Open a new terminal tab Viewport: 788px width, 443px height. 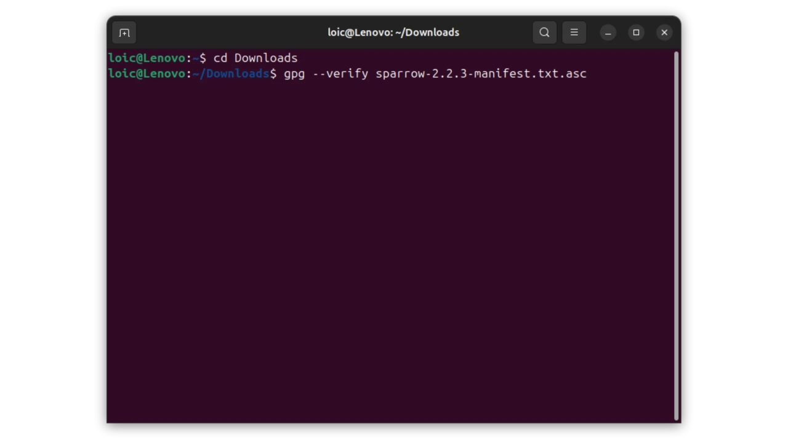click(x=124, y=33)
